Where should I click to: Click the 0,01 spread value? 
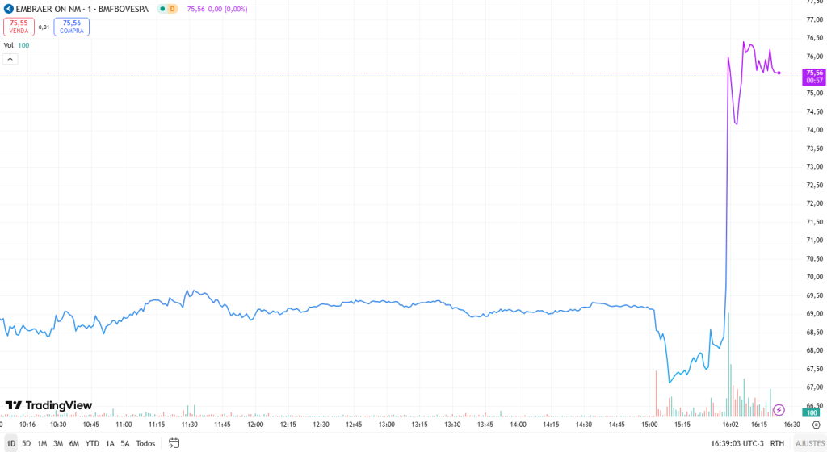point(44,27)
